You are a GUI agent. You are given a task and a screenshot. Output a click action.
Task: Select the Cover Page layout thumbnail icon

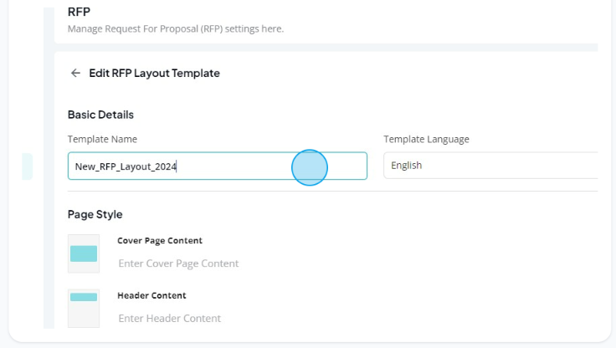[84, 253]
